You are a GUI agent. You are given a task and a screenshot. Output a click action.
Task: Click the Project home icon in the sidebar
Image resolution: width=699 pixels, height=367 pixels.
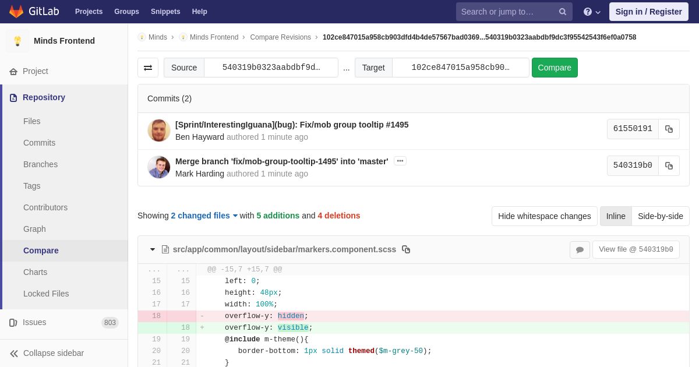[13, 71]
